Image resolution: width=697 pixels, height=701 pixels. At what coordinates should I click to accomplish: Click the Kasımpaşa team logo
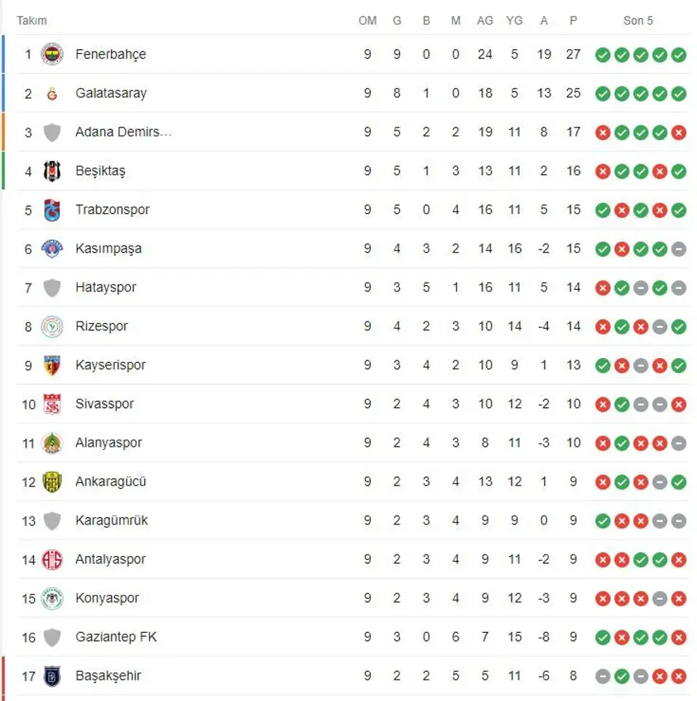click(x=52, y=249)
